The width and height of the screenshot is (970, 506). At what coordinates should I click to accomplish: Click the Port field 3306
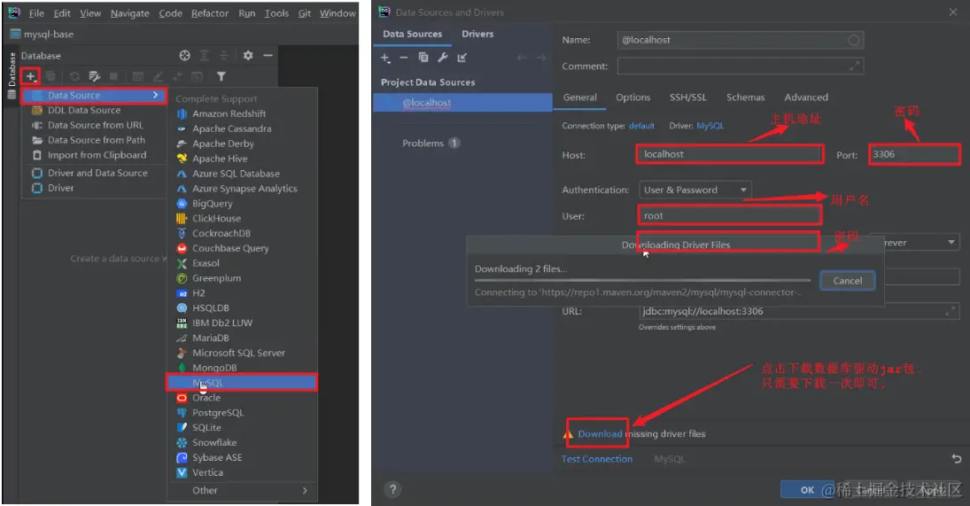point(914,154)
